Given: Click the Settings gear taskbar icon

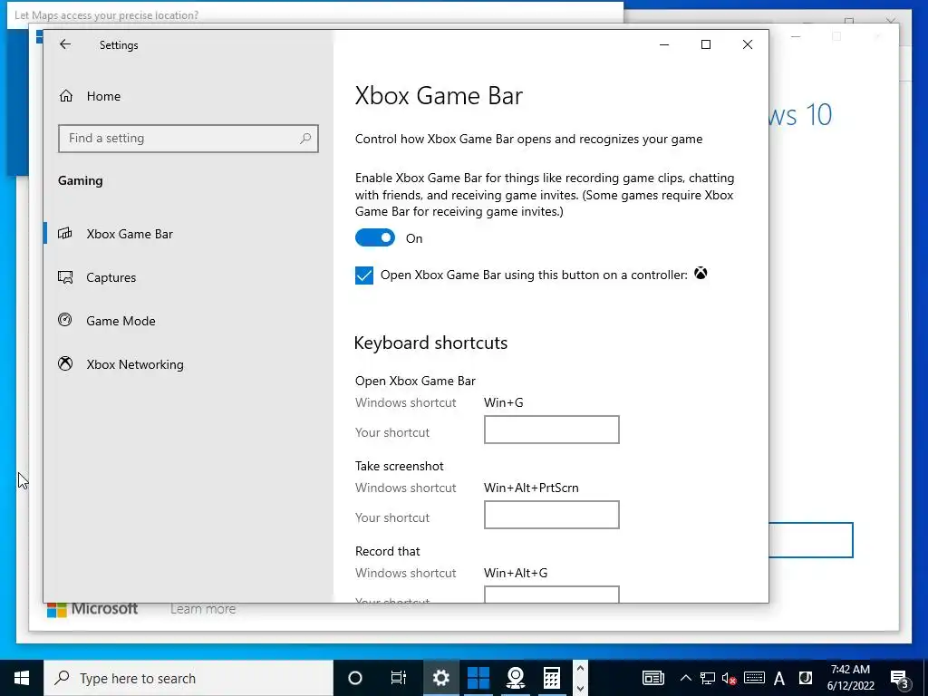Looking at the screenshot, I should point(441,678).
